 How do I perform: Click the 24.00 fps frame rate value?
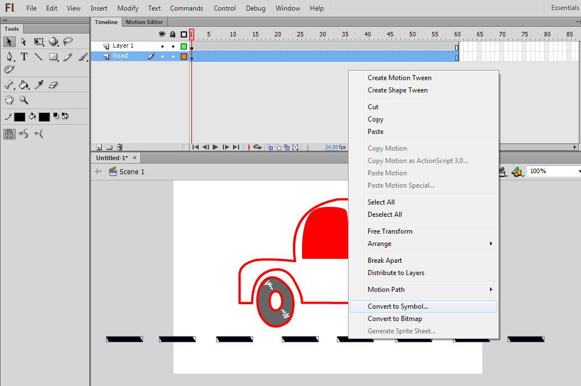pyautogui.click(x=331, y=147)
